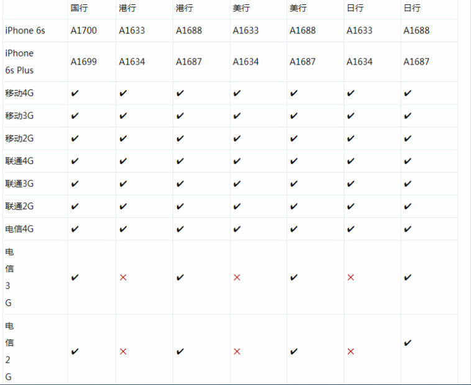Click red cross for 电信2G in first 美行 column
471x385 pixels.
pyautogui.click(x=237, y=351)
